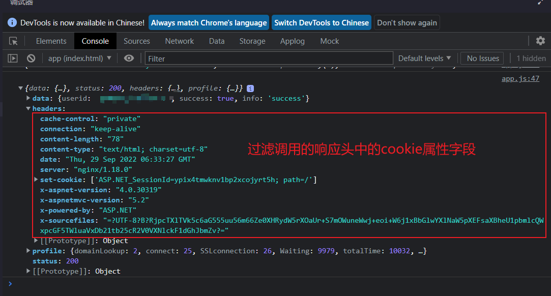Click the cache-control "private" header line
The image size is (551, 296).
91,119
